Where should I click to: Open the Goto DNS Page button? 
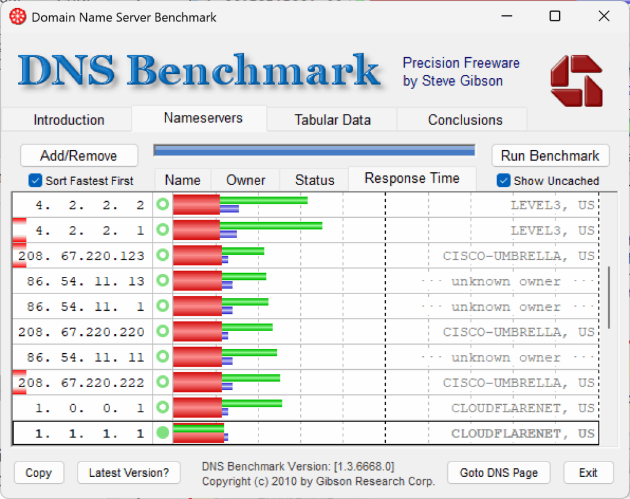[498, 473]
